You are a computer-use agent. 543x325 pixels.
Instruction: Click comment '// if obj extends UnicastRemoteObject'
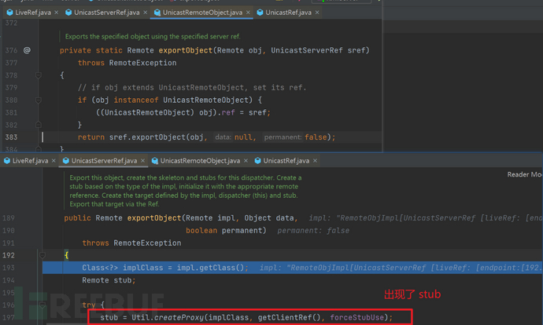click(x=192, y=88)
